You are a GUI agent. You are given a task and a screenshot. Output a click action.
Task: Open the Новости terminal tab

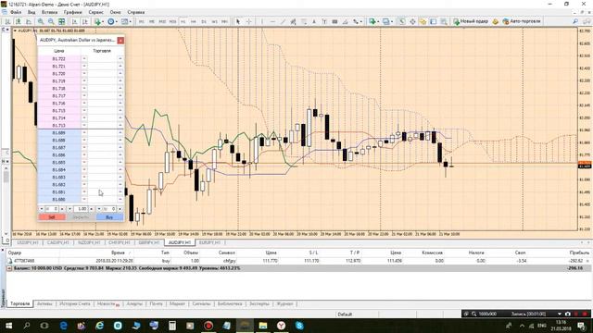point(107,303)
